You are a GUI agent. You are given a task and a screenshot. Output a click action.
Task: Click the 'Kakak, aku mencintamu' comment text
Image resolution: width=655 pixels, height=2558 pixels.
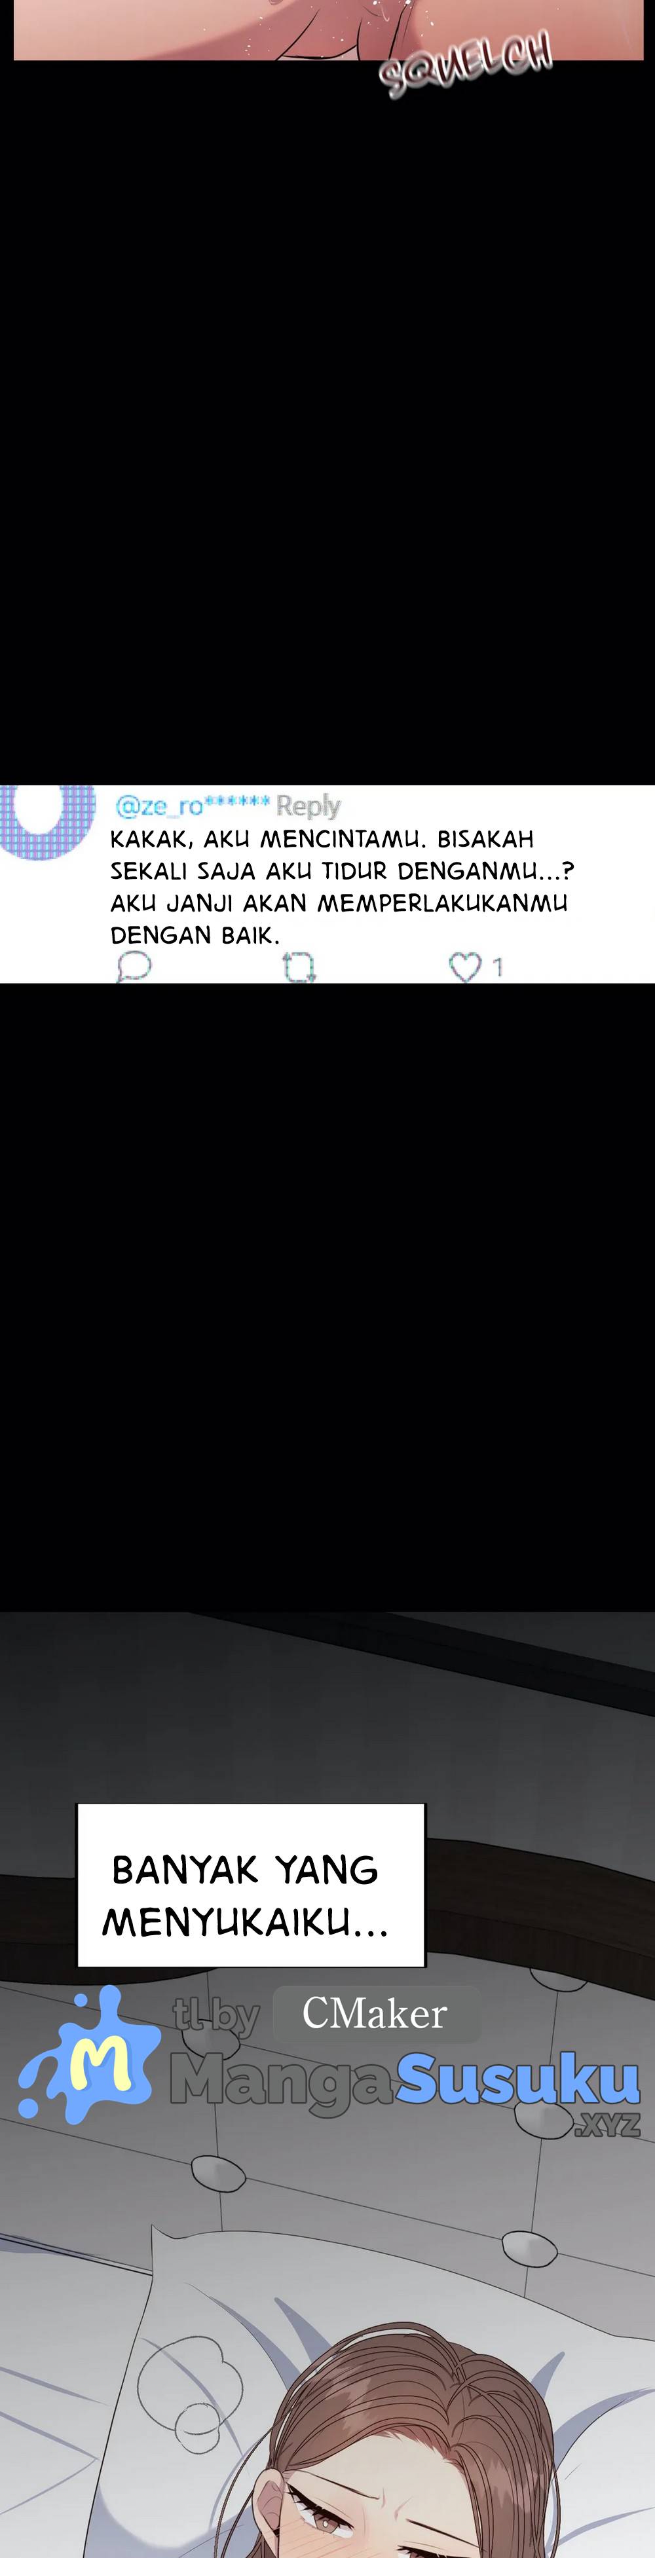342,886
